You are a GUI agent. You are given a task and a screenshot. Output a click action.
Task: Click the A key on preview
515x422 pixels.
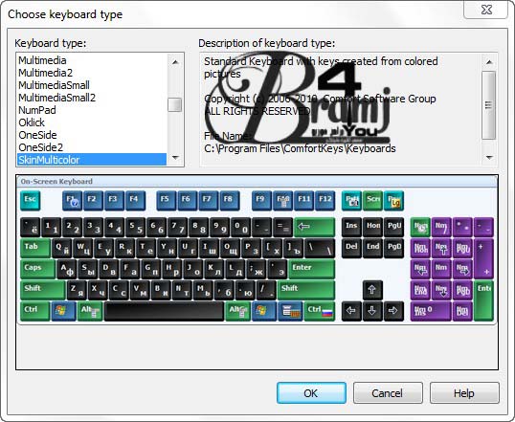pos(67,269)
